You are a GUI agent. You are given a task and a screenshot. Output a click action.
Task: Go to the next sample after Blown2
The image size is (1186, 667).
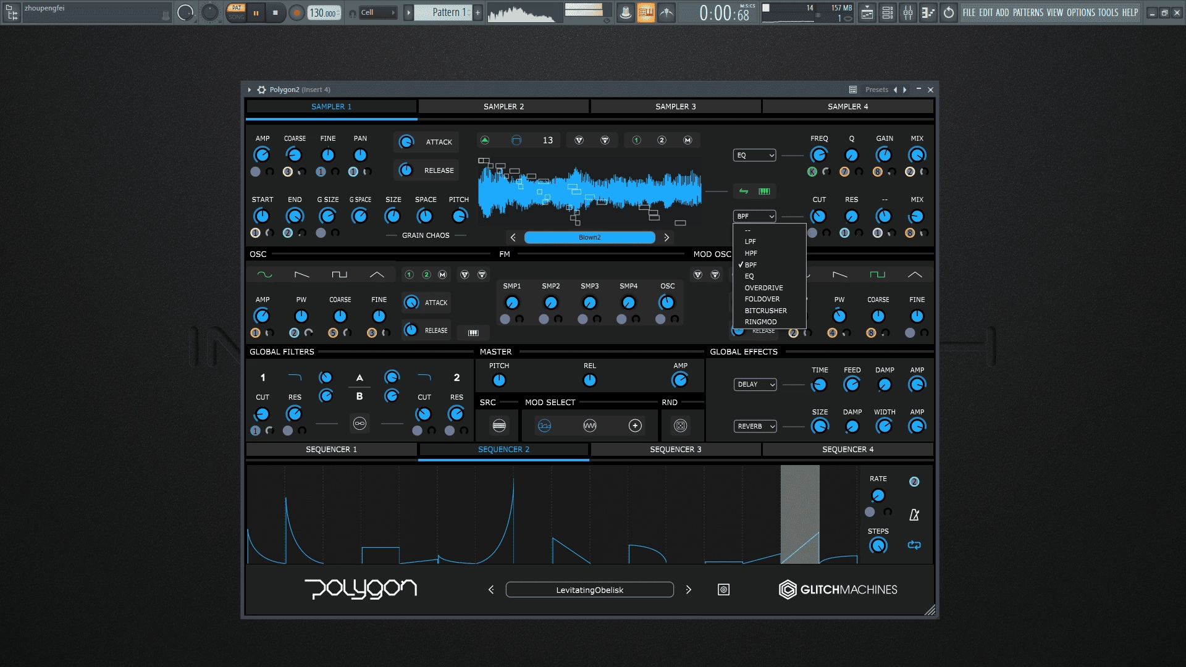click(x=667, y=237)
